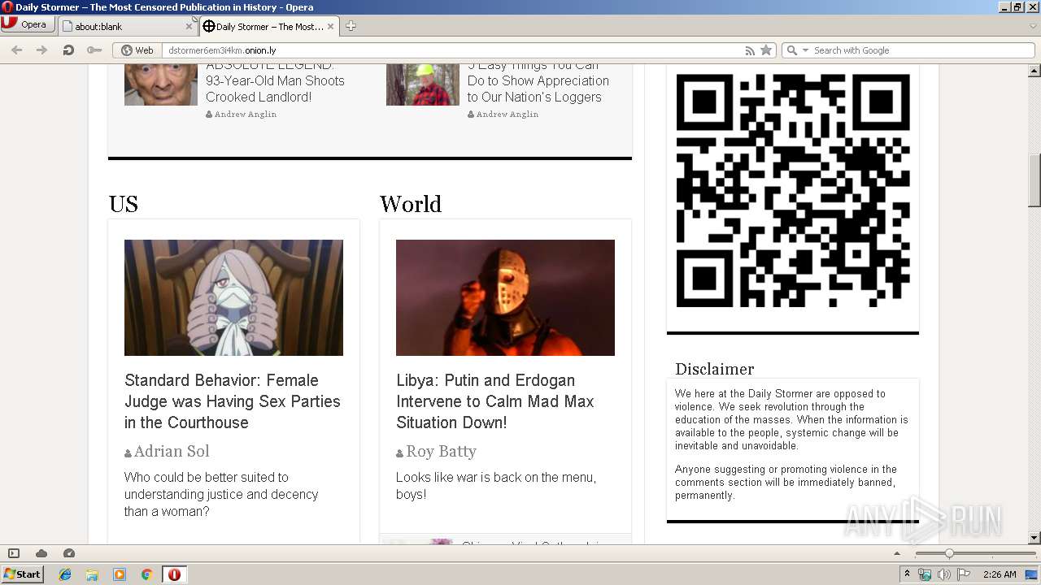Click Andrew Anglin under 93-Year-Old Man article

pyautogui.click(x=246, y=115)
